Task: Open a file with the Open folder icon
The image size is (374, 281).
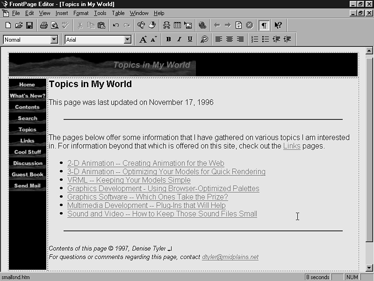Action: 19,25
